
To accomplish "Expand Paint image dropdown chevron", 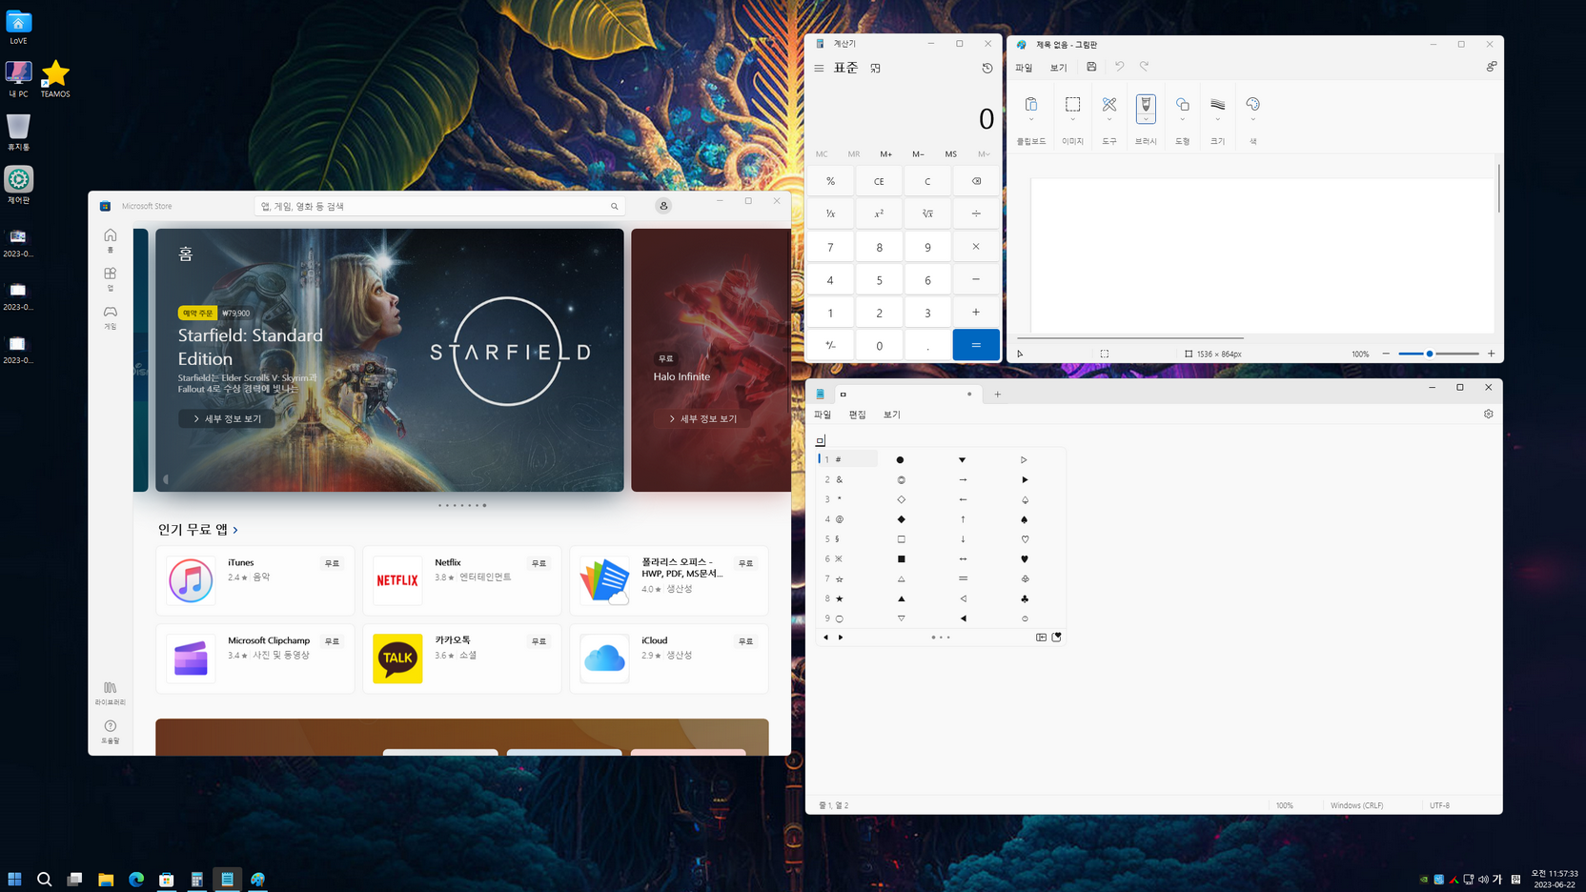I will pyautogui.click(x=1072, y=120).
